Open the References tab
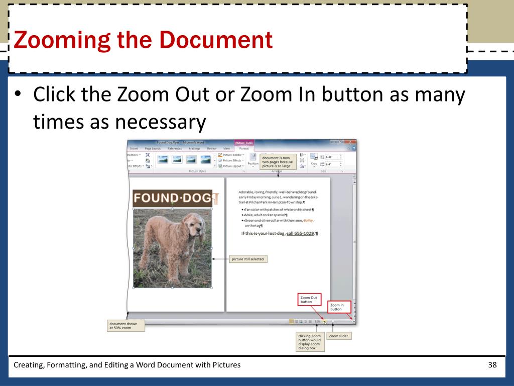Viewport: 514px width, 386px height. click(175, 149)
